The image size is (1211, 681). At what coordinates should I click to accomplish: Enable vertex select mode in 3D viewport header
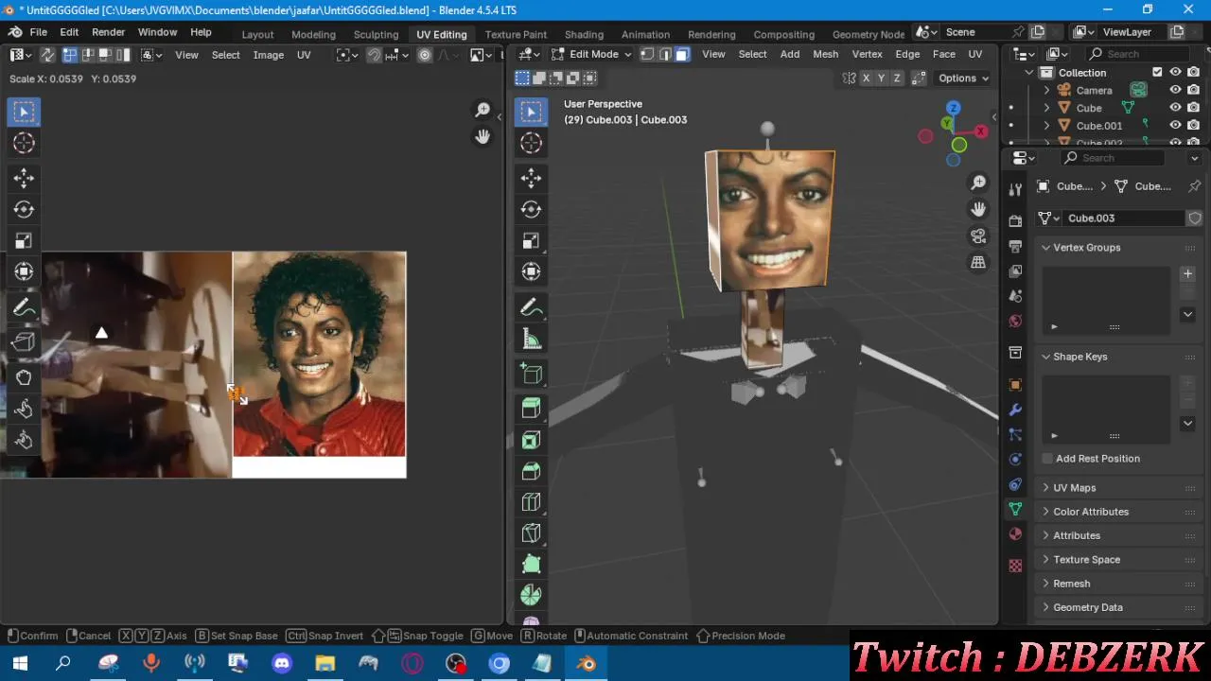647,54
